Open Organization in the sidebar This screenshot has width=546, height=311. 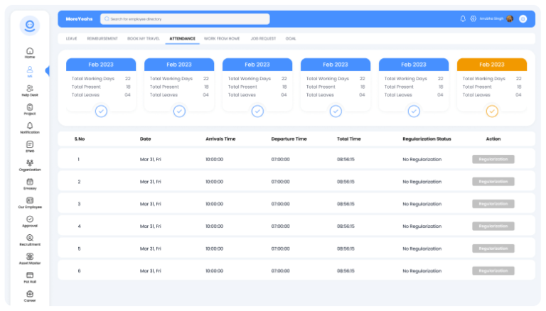(30, 165)
